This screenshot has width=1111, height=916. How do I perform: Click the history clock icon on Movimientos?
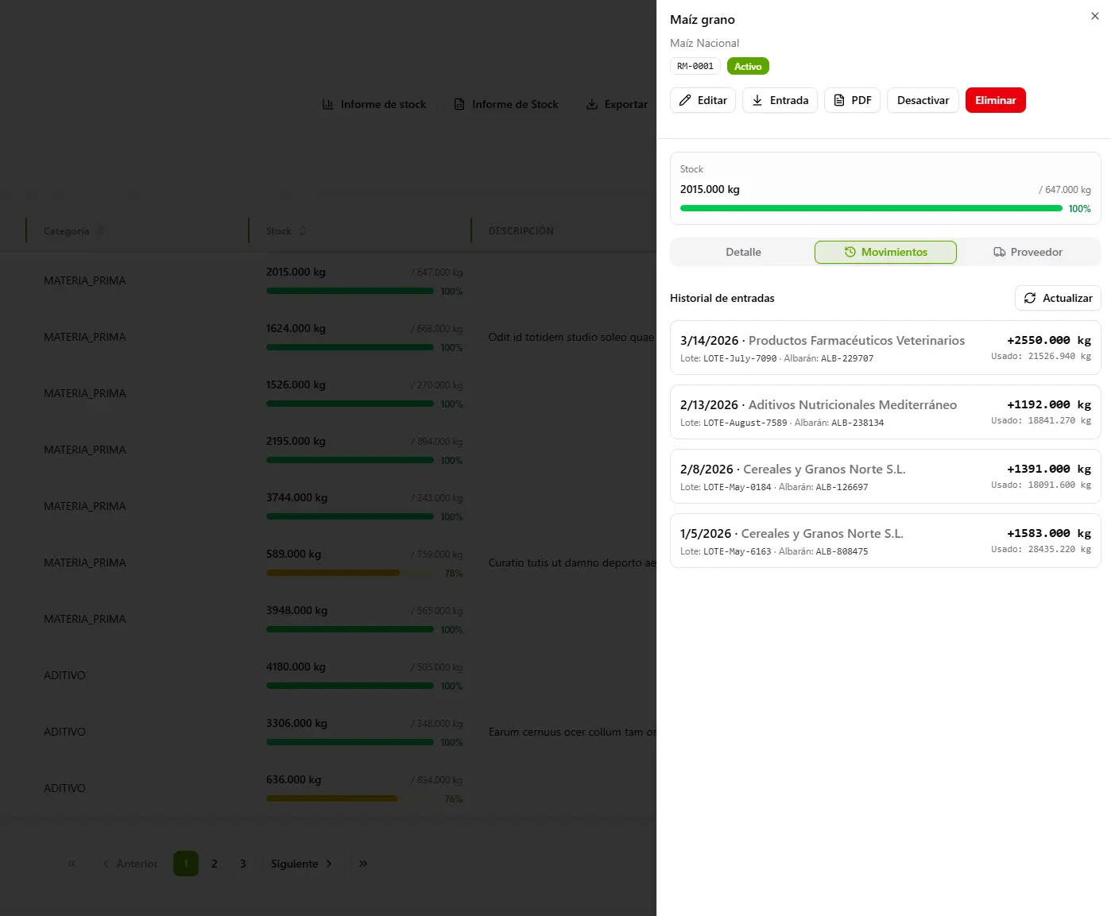point(850,252)
